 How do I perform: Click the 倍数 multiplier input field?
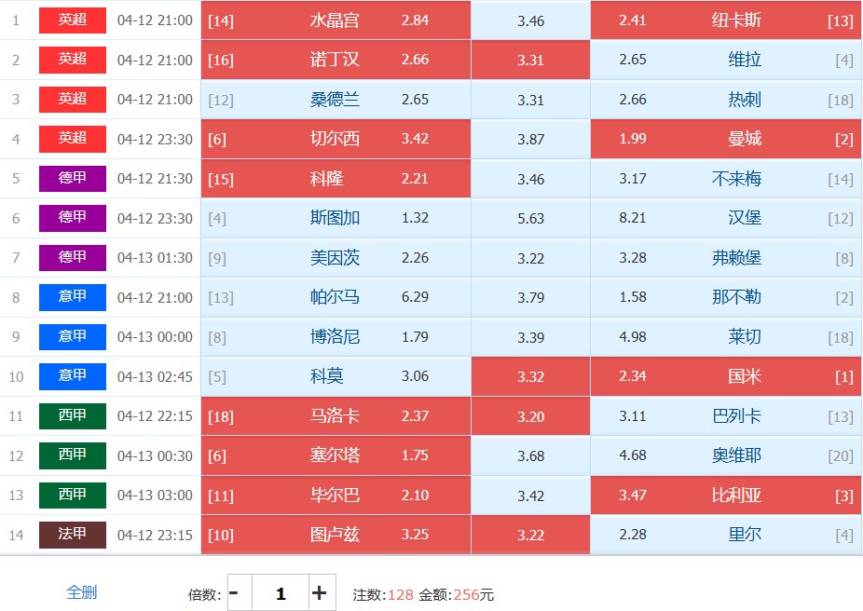coord(280,592)
